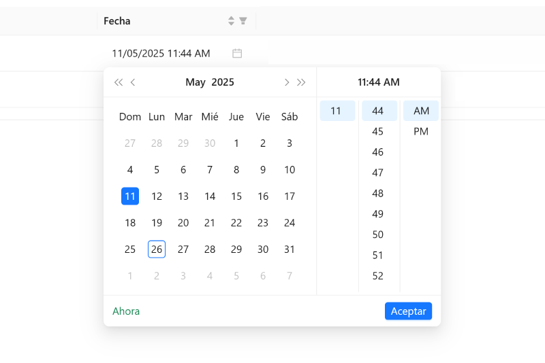Click the sort arrows in Fecha header
545x363 pixels.
pos(232,21)
